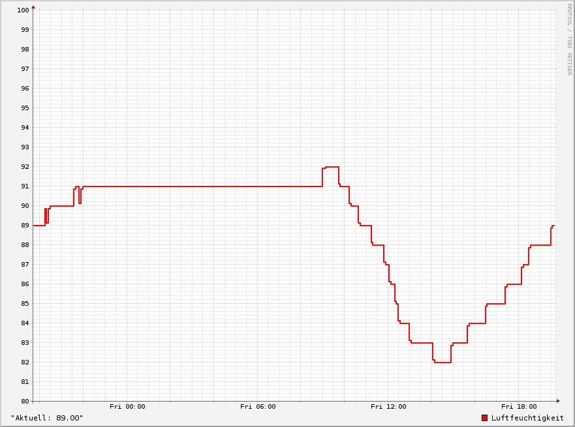Click the Luftfeuchtigkeit legend label

click(x=527, y=418)
